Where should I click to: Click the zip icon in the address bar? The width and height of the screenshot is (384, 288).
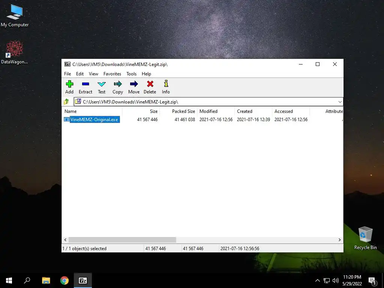click(x=78, y=101)
